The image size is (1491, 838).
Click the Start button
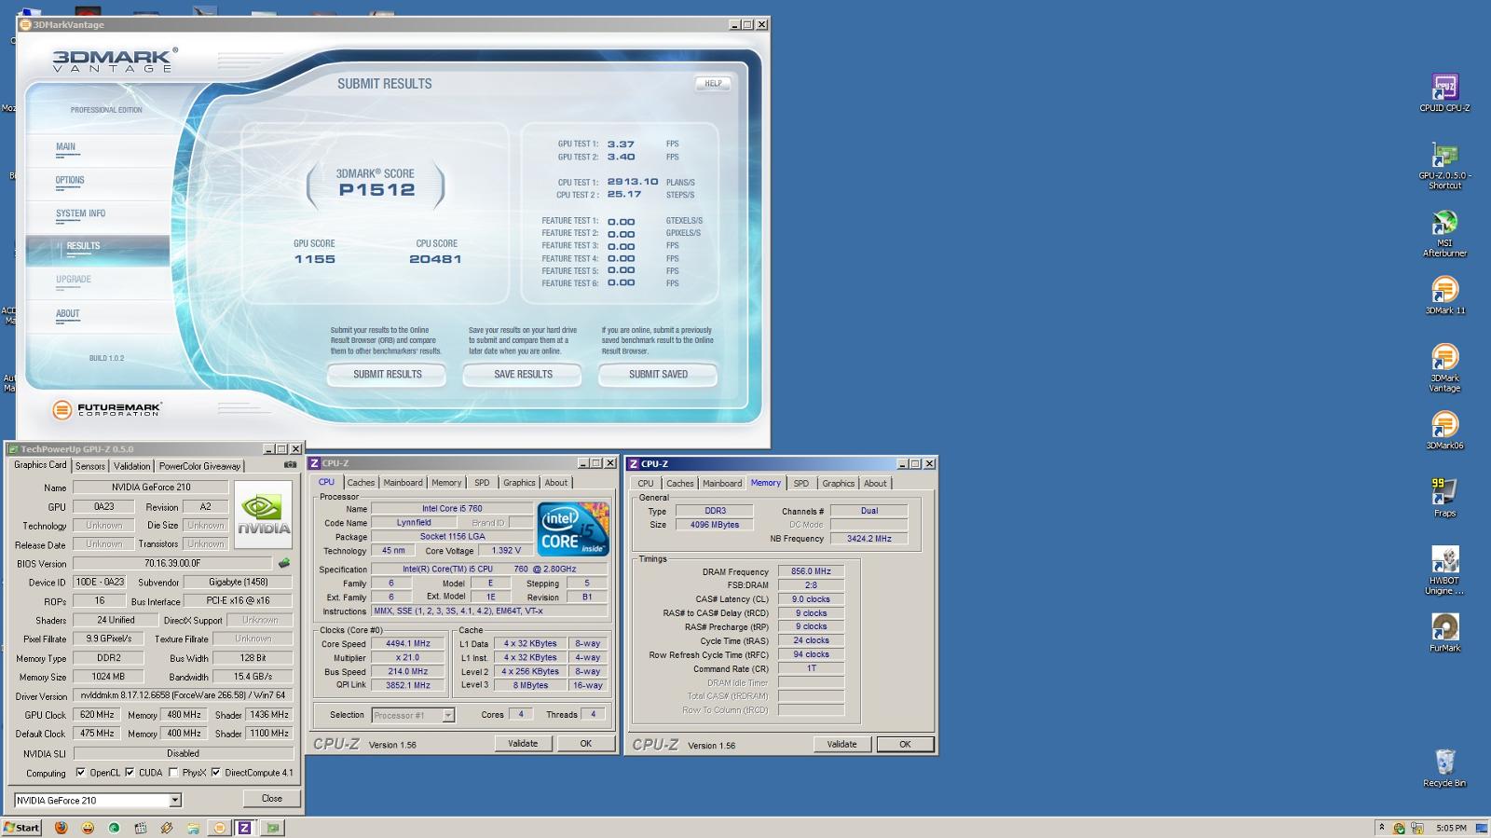(x=21, y=828)
